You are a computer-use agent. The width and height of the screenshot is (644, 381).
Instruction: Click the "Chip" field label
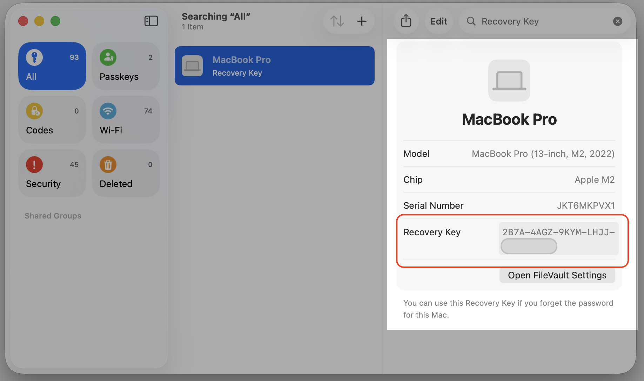[x=413, y=180]
